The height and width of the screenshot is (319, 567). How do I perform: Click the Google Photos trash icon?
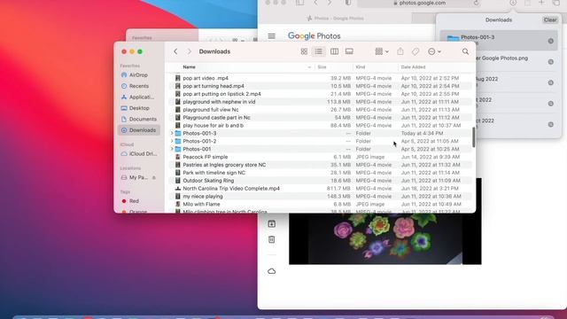pyautogui.click(x=272, y=239)
